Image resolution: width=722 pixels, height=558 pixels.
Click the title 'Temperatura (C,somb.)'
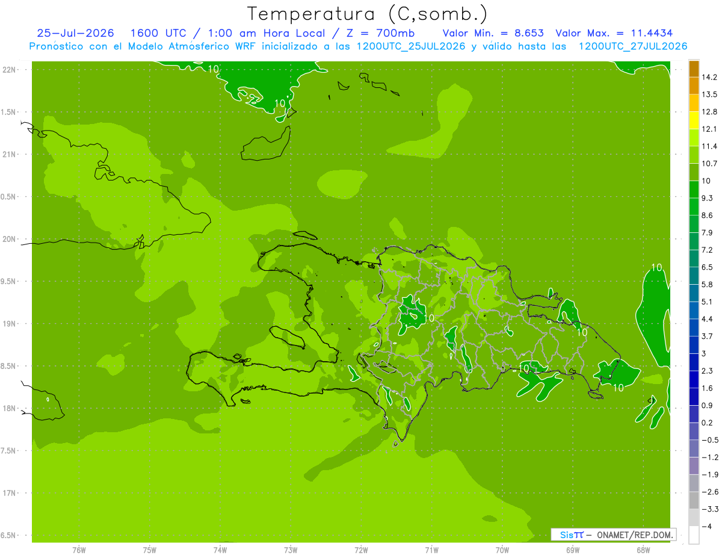(x=367, y=13)
